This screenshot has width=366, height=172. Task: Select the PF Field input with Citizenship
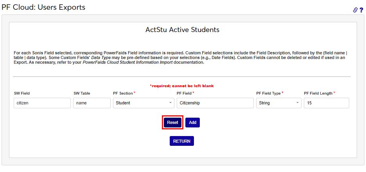215,103
